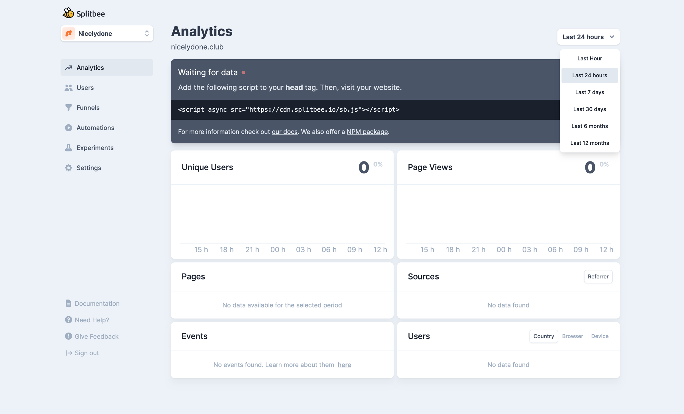Click the Automations play icon
Image resolution: width=684 pixels, height=414 pixels.
pyautogui.click(x=68, y=128)
